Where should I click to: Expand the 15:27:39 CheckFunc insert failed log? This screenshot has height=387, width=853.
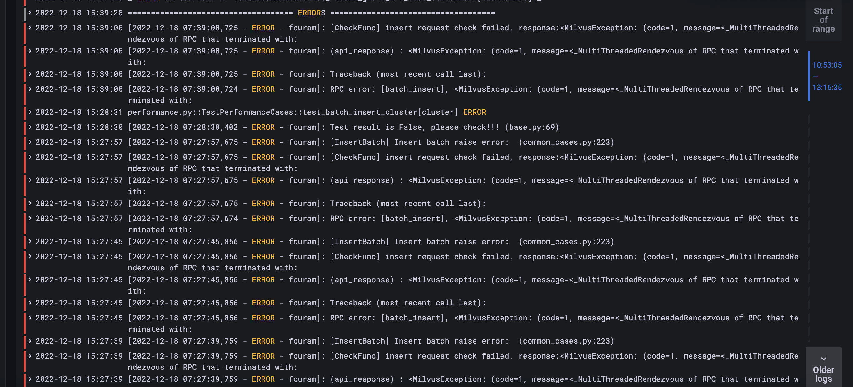[30, 356]
